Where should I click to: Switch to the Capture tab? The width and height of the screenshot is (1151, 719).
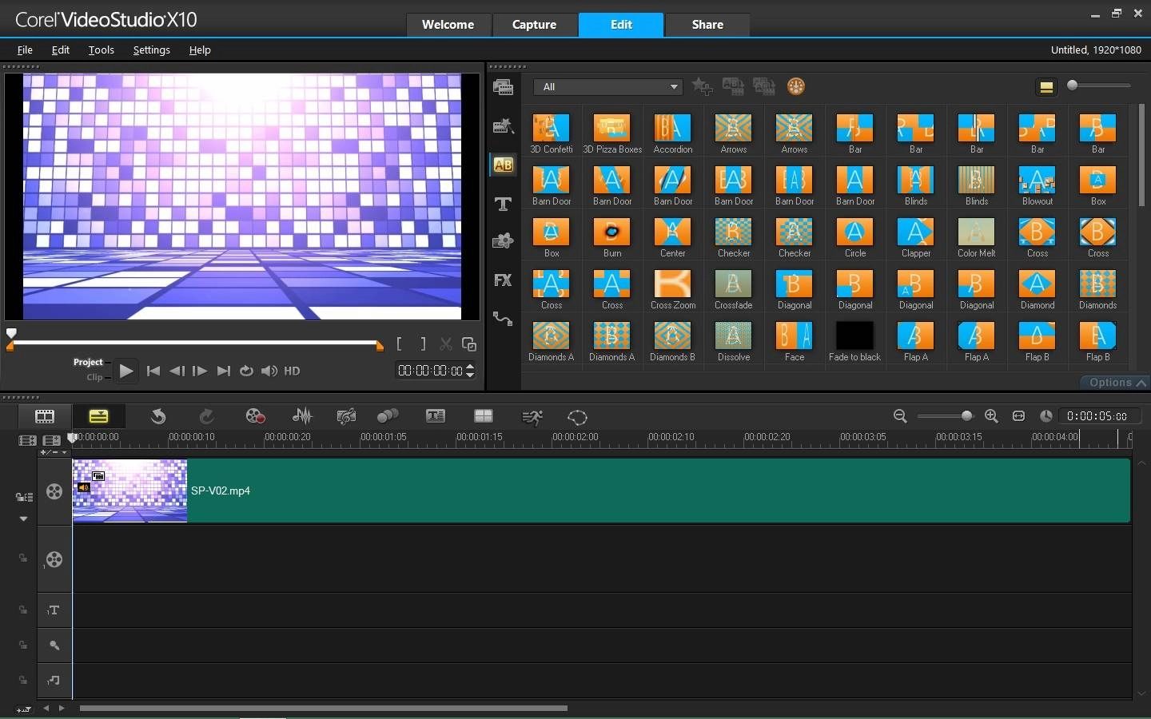pyautogui.click(x=534, y=25)
